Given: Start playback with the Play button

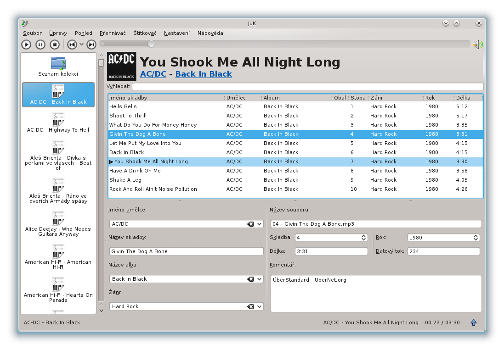Looking at the screenshot, I should [26, 44].
